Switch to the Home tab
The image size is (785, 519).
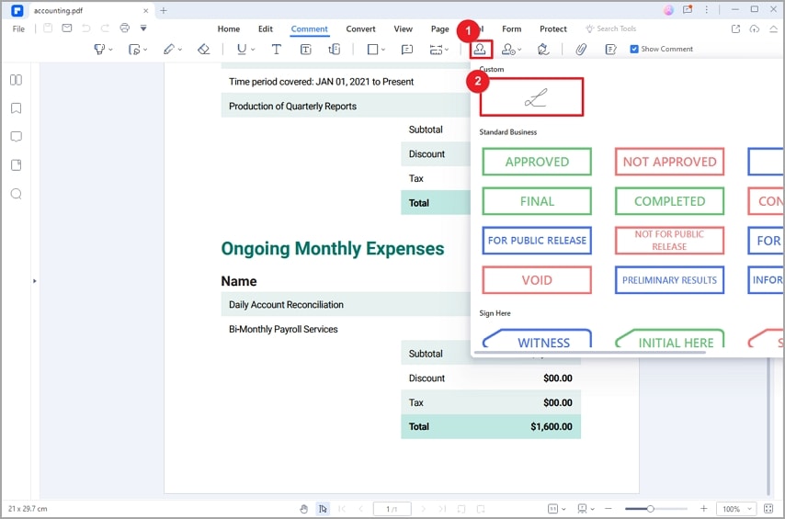coord(228,29)
